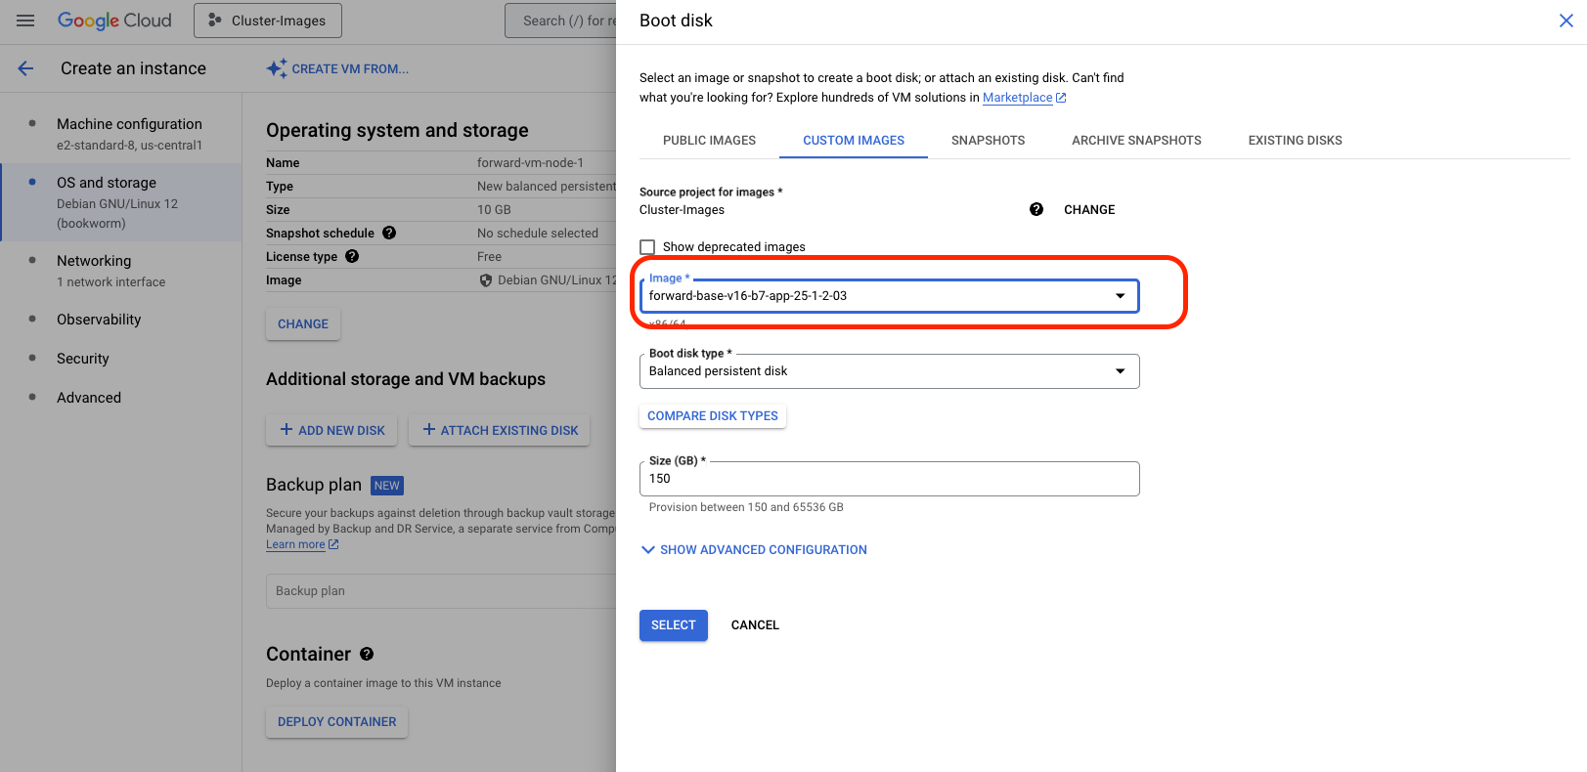Viewport: 1587px width, 772px height.
Task: Click Compare Disk Types button
Action: 712,416
